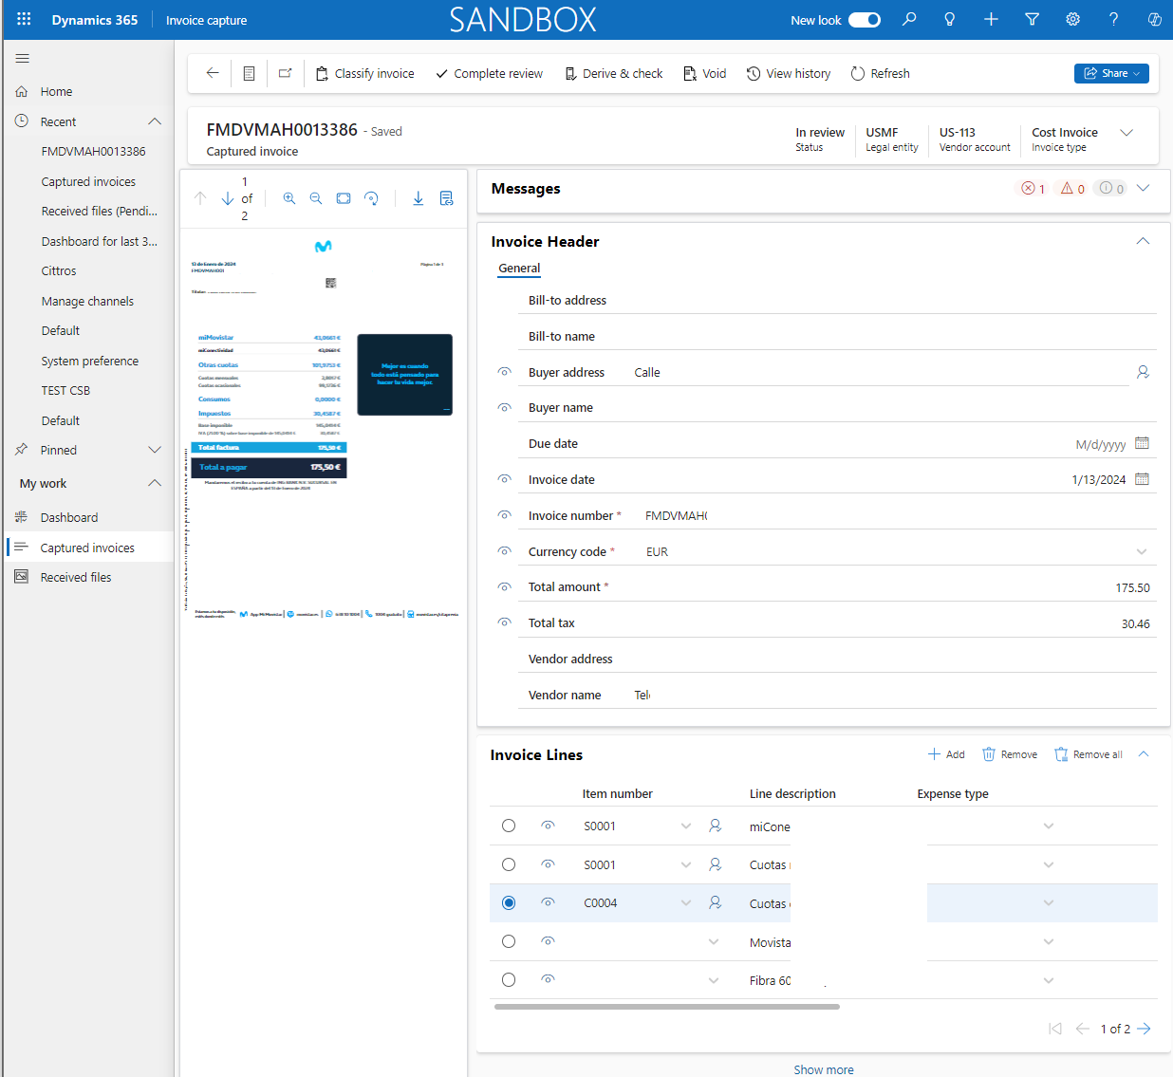Expand the Currency code dropdown
The width and height of the screenshot is (1173, 1077).
tap(1143, 551)
